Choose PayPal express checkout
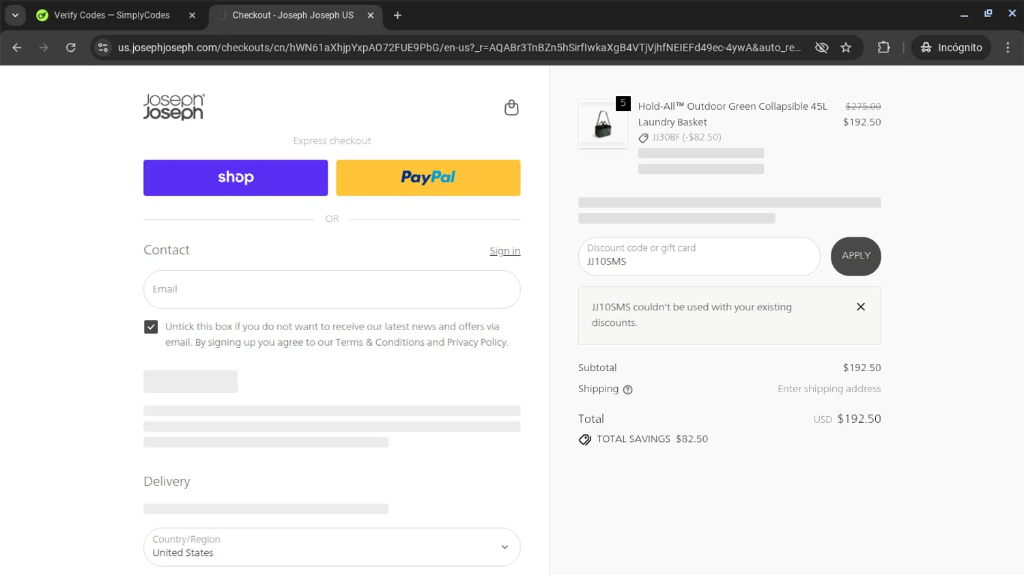The width and height of the screenshot is (1024, 575). 428,177
